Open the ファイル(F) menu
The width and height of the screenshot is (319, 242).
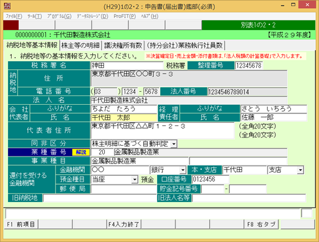pyautogui.click(x=14, y=16)
